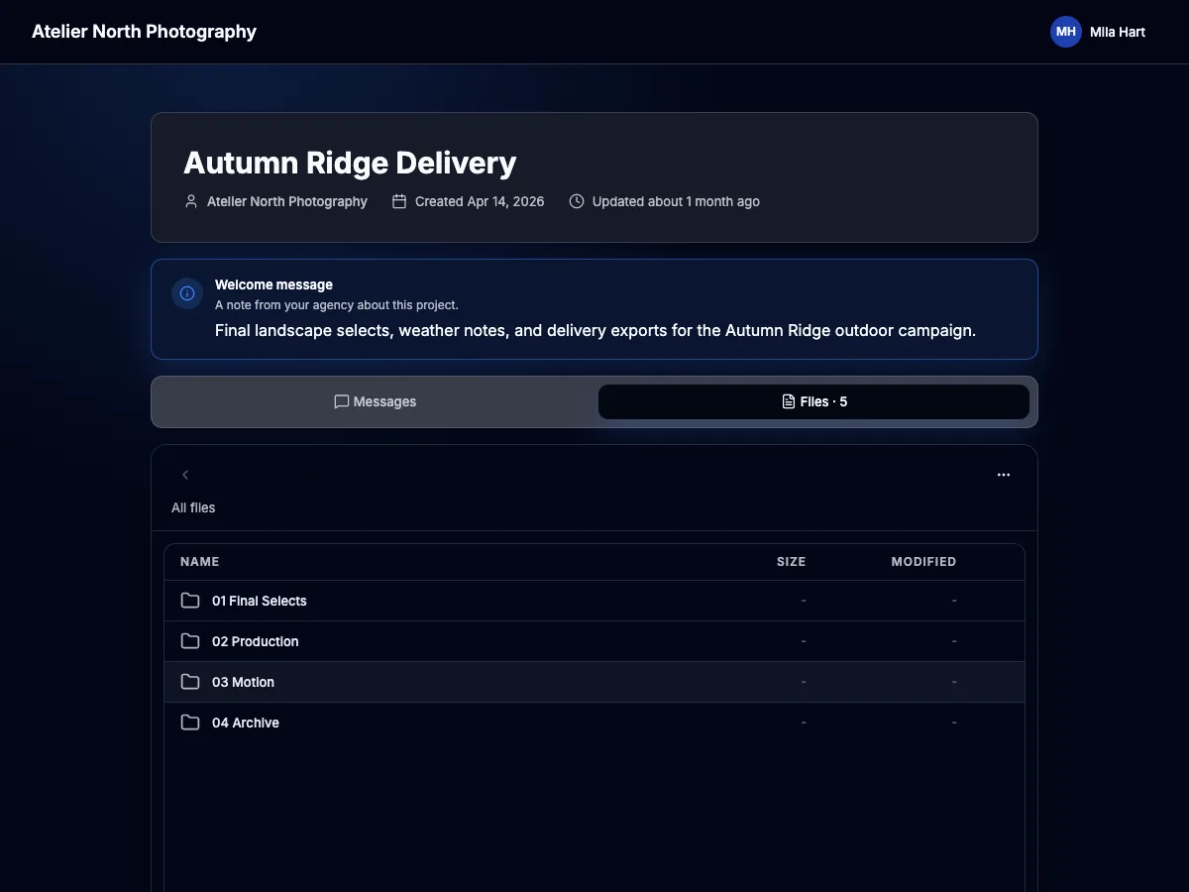Open the 03 Motion folder
1189x892 pixels.
(x=594, y=682)
